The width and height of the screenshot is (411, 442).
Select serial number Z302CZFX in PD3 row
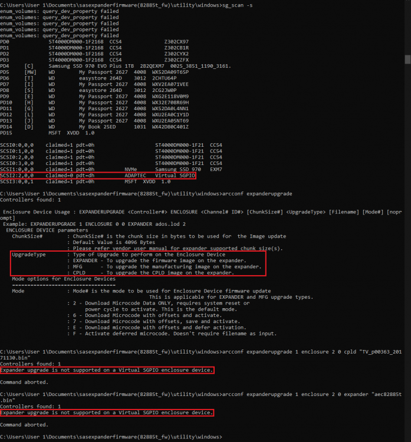176,60
